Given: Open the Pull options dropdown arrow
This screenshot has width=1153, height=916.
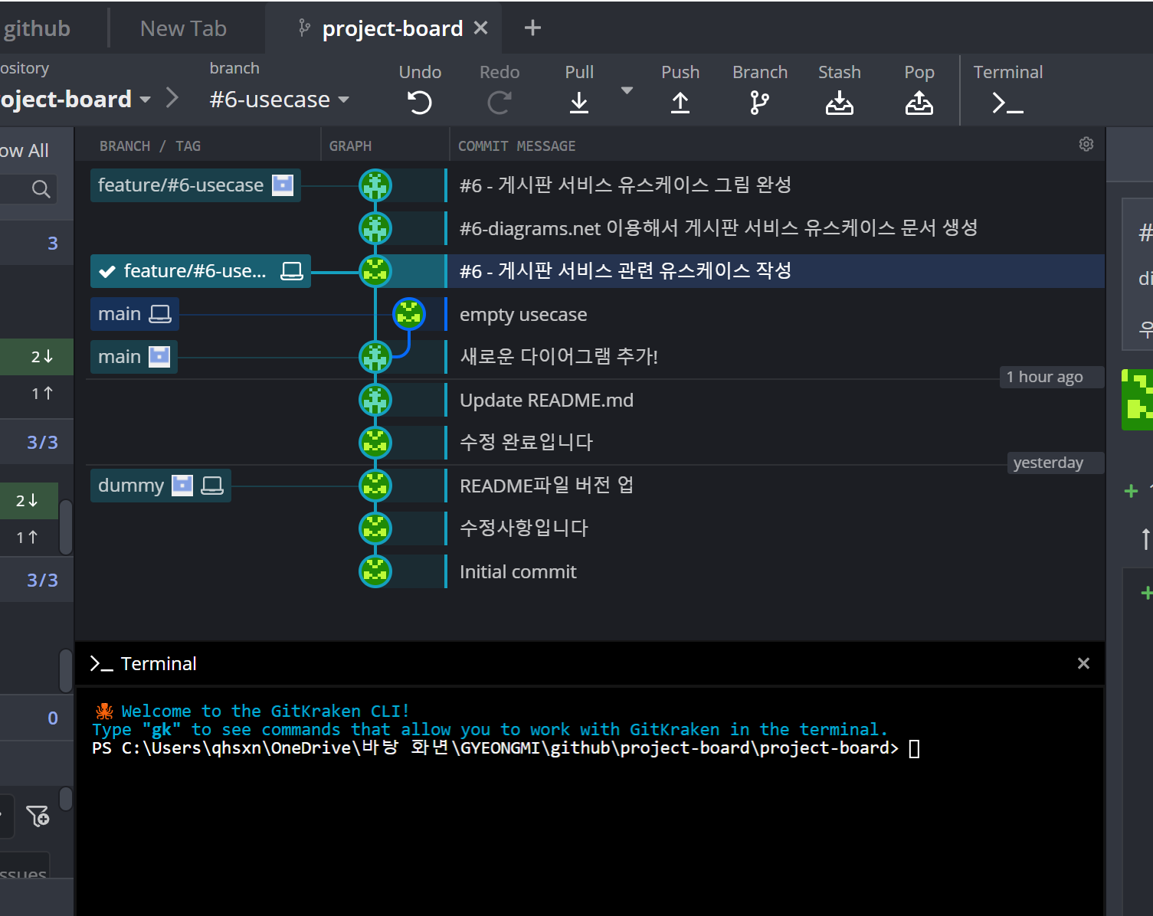Looking at the screenshot, I should (627, 90).
